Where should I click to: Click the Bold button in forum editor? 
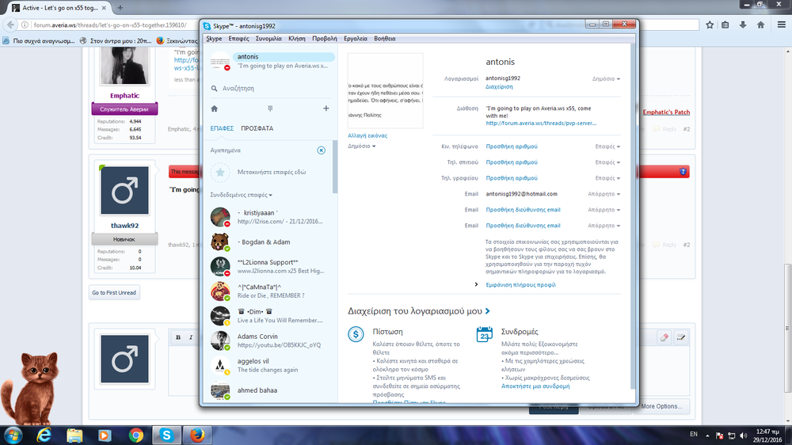point(179,337)
